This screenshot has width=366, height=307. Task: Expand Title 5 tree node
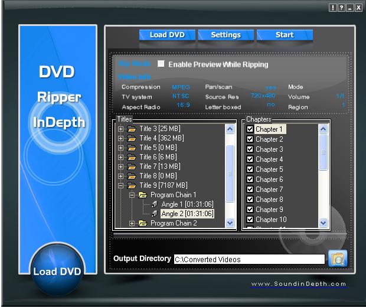tap(120, 148)
